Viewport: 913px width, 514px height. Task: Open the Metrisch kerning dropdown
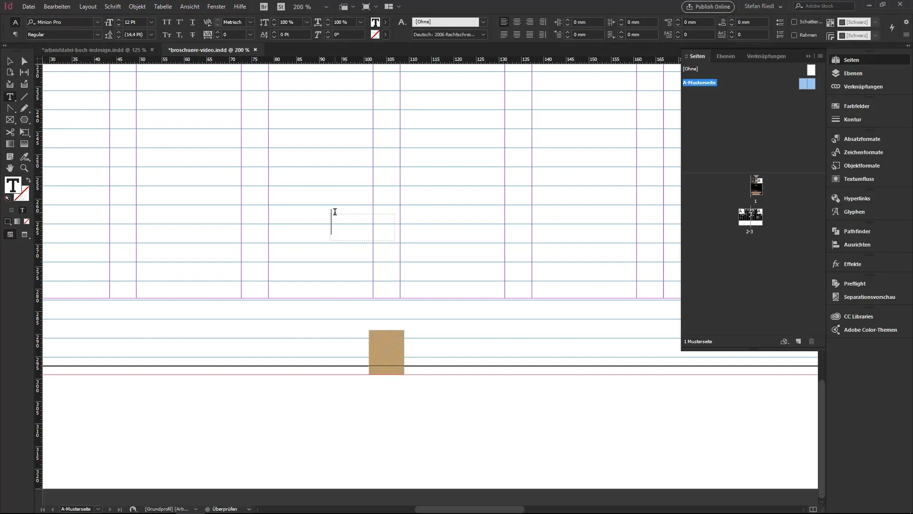click(x=250, y=22)
